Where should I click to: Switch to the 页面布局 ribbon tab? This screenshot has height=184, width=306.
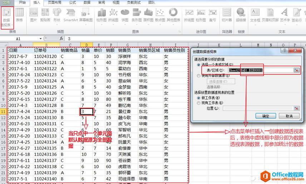coord(54,2)
